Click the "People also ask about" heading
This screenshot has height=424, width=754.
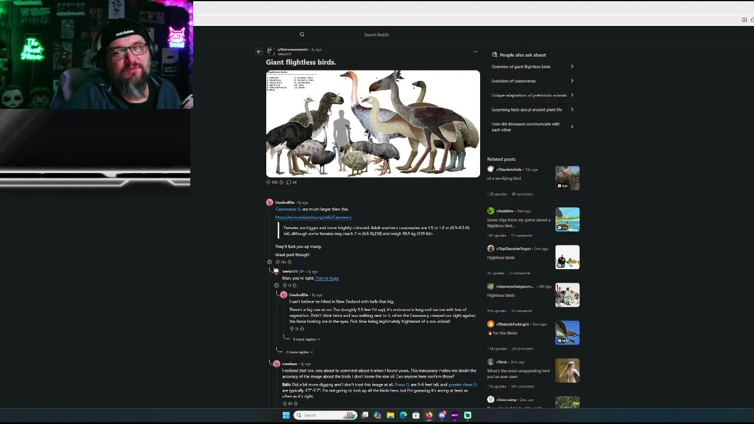tap(522, 55)
